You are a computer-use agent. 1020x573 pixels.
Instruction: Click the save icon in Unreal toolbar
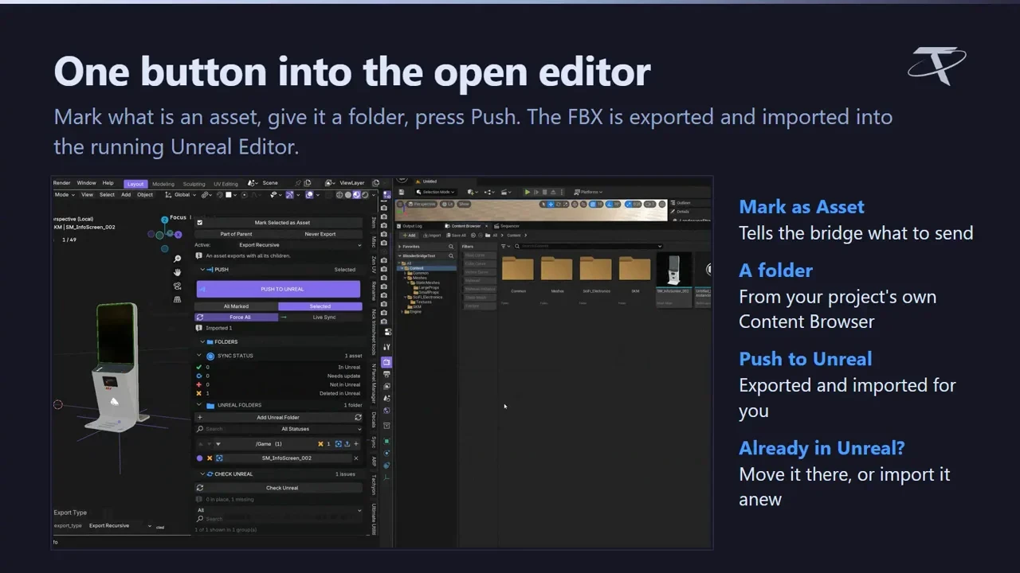click(402, 192)
